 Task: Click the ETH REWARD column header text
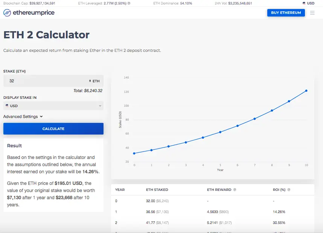[219, 190]
